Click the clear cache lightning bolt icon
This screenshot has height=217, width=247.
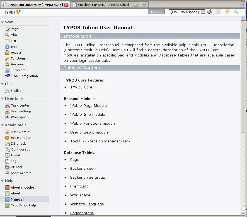[x=227, y=12]
